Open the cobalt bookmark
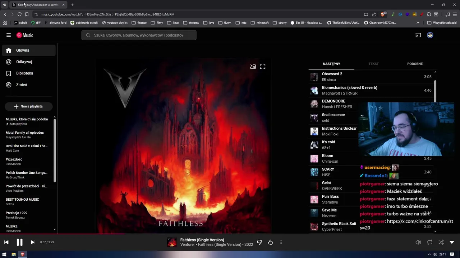This screenshot has height=258, width=460. pos(20,23)
